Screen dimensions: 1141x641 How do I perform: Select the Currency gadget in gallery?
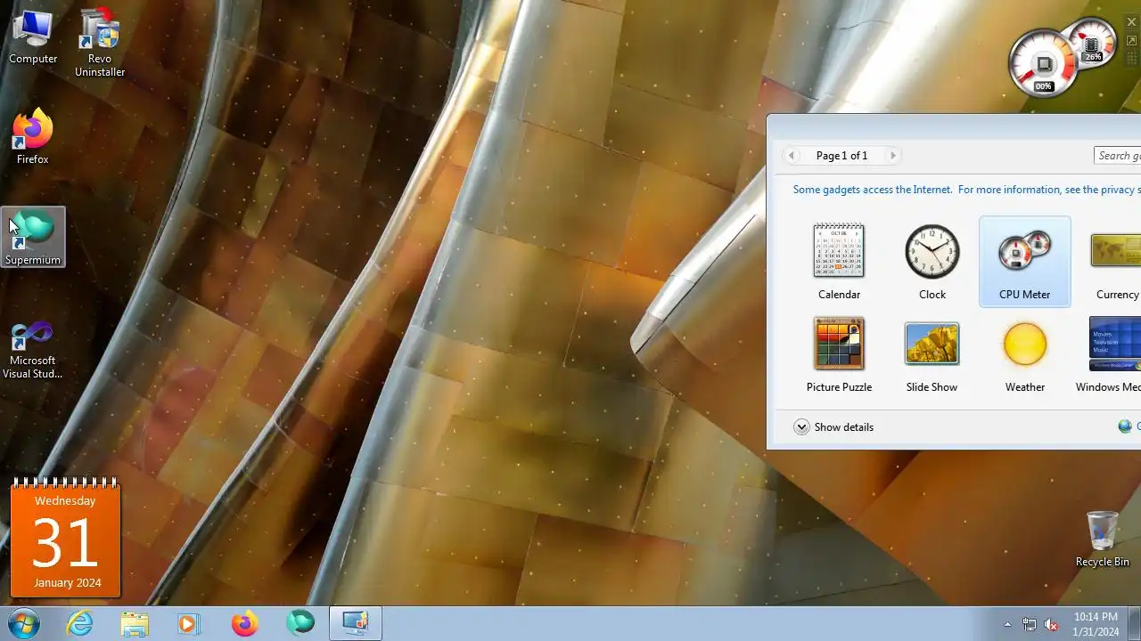[x=1114, y=261]
